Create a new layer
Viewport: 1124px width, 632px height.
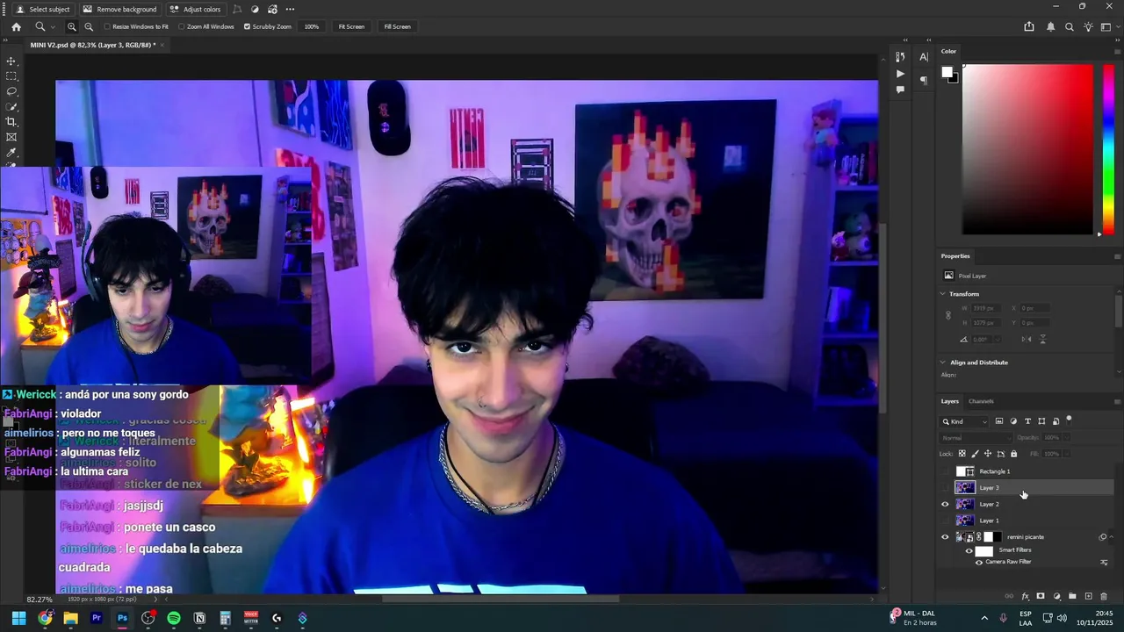point(1088,597)
